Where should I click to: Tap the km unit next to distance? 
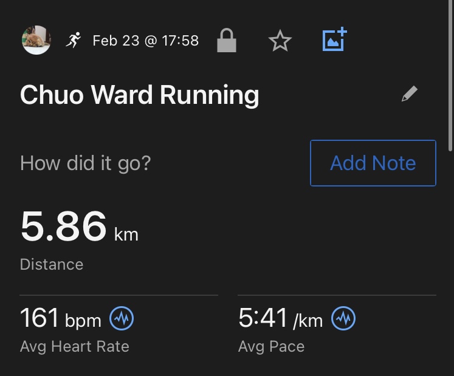126,234
